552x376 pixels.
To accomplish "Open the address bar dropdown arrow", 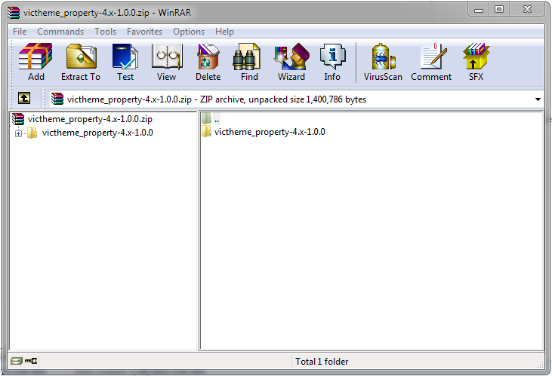I will pyautogui.click(x=538, y=99).
